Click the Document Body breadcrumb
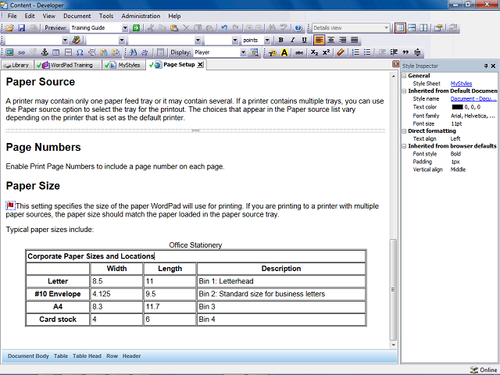 point(28,356)
